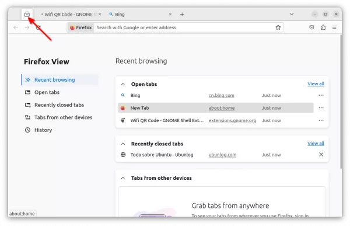
Task: Open more options for New Tab row
Action: [321, 108]
